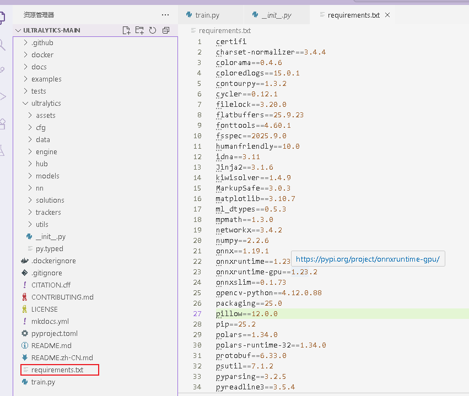Viewport: 469px width, 396px height.
Task: Open pyproject.toml file
Action: (x=55, y=333)
